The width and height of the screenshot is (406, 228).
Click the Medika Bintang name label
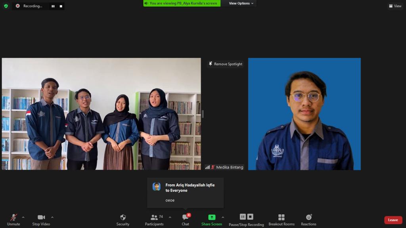[230, 167]
